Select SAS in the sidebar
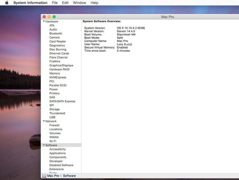This screenshot has height=180, width=239. click(52, 97)
